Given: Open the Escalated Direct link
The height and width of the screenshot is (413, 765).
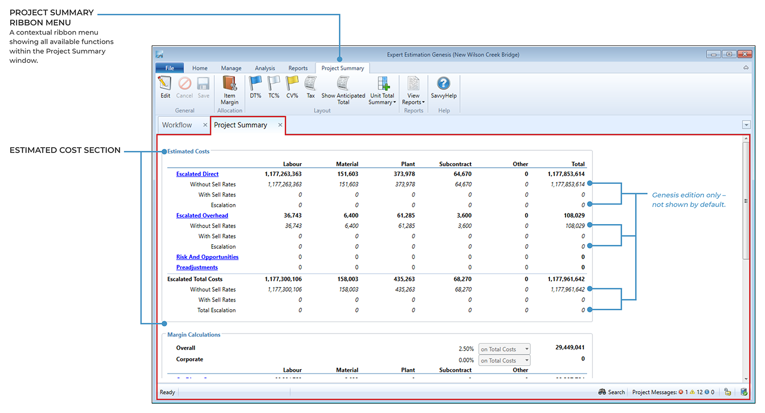Looking at the screenshot, I should 197,174.
